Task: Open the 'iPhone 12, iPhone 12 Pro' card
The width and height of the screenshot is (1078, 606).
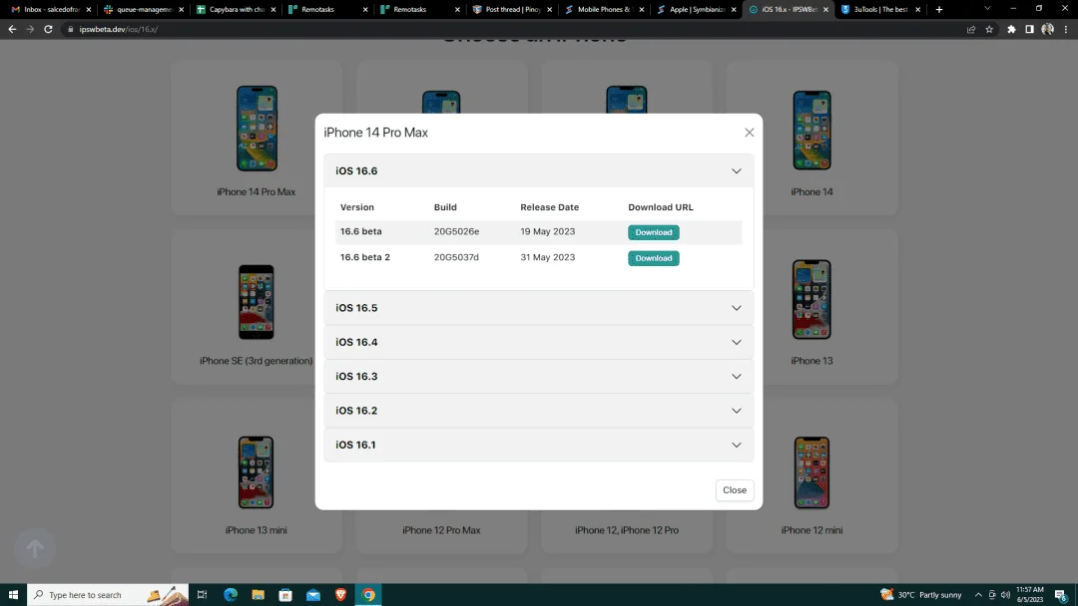Action: [626, 530]
